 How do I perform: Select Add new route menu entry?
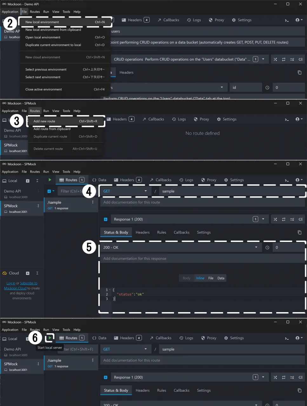(44, 121)
